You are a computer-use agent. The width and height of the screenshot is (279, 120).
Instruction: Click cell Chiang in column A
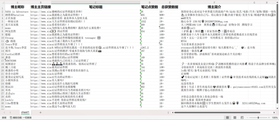coord(18,38)
